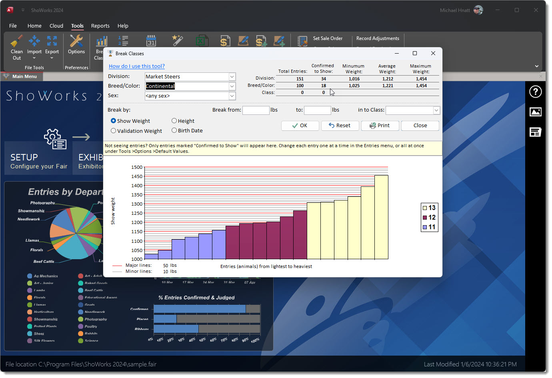Click Set Sale Order in the ribbon
552x378 pixels.
pos(328,38)
